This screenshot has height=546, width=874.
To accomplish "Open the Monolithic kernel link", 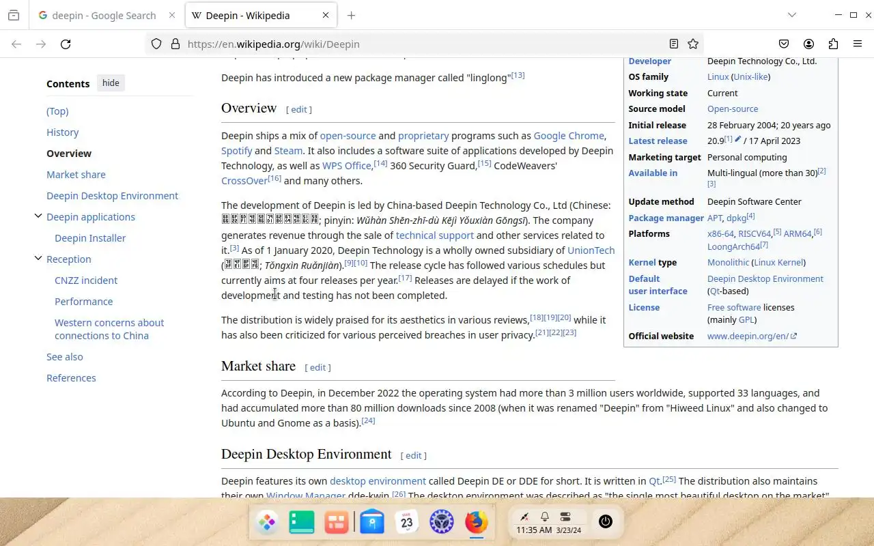I will pyautogui.click(x=728, y=262).
